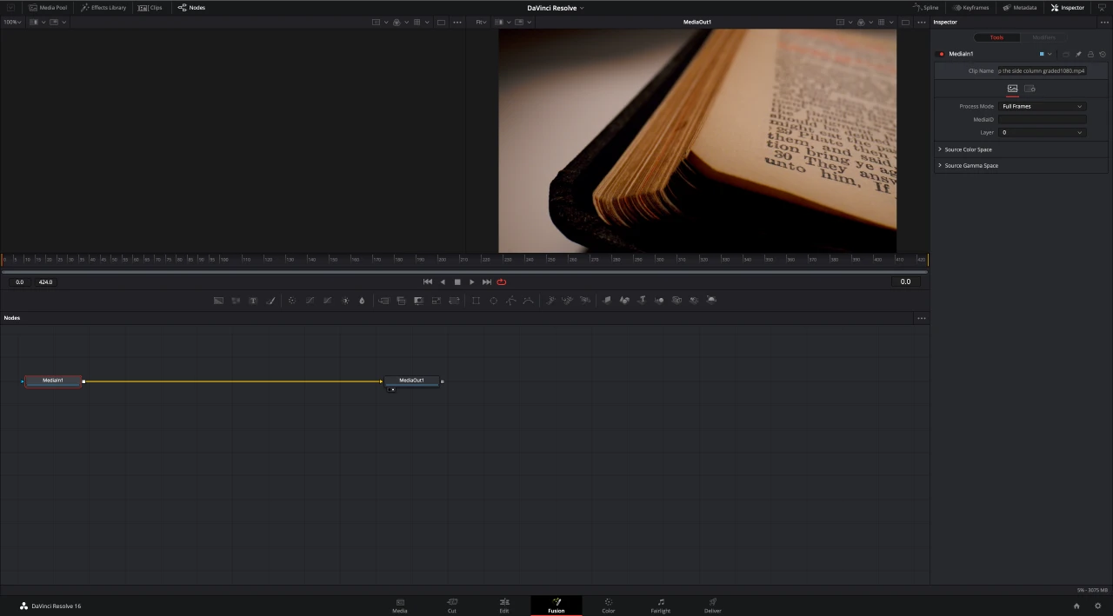Expand the Source Gamma Space section

[x=971, y=165]
